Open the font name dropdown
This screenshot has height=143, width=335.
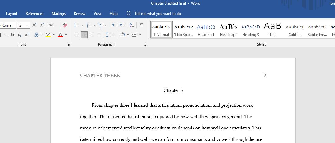[14, 25]
